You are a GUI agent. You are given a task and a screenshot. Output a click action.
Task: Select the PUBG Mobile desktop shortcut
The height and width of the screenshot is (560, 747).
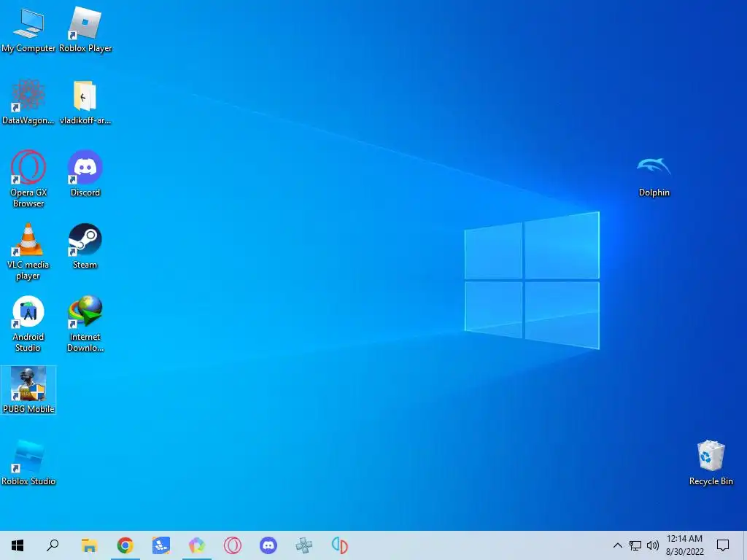click(28, 390)
